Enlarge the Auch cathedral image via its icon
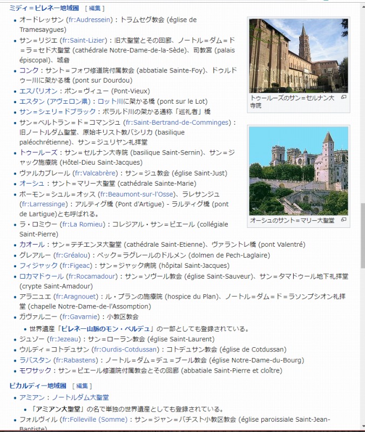 click(x=343, y=220)
